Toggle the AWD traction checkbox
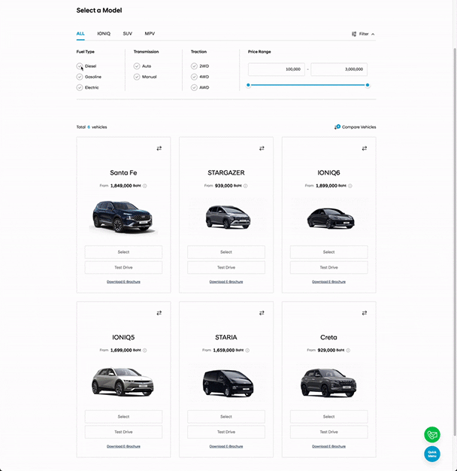The width and height of the screenshot is (457, 471). click(x=194, y=87)
